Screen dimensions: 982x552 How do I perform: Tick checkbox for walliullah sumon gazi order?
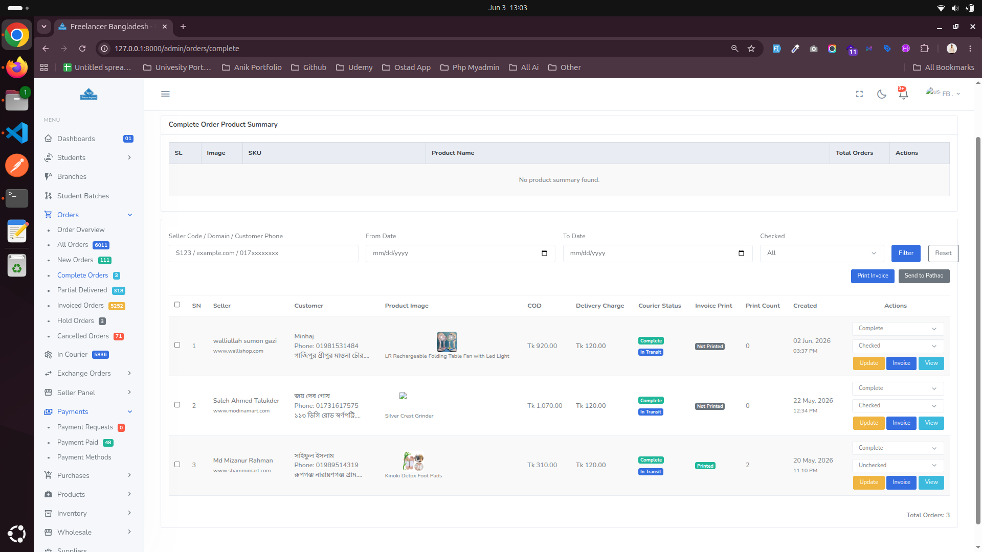pos(177,345)
